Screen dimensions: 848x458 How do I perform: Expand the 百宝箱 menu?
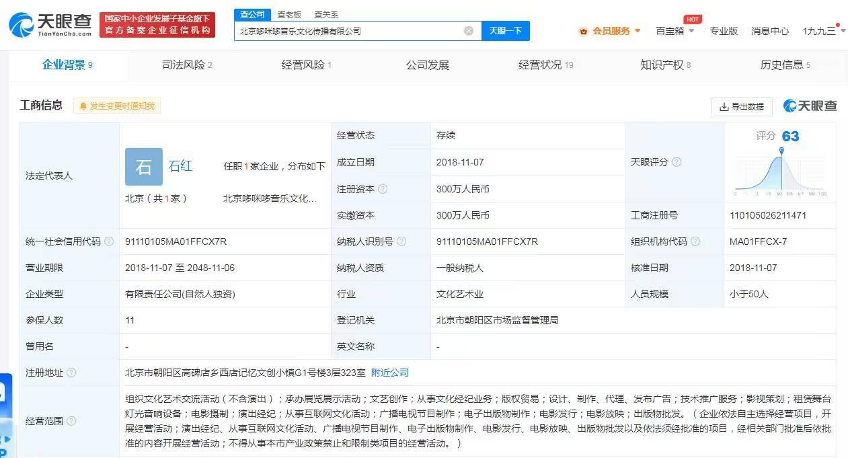click(x=675, y=31)
